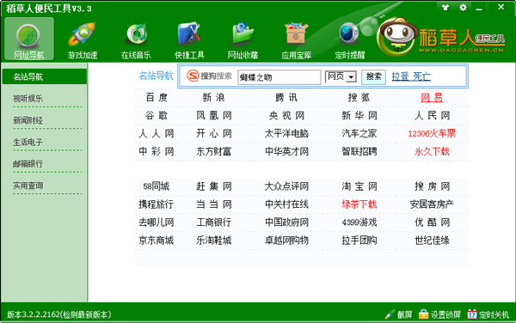This screenshot has width=516, height=323.
Task: Open the 携程旅行 link
Action: point(157,204)
